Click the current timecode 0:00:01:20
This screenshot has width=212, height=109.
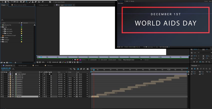5,68
